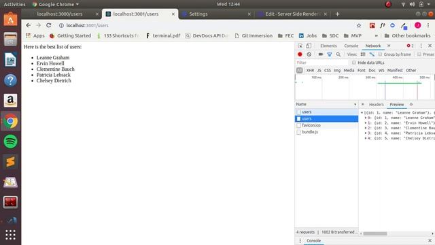Image resolution: width=435 pixels, height=245 pixels.
Task: Switch to the Console panel tab
Action: pos(351,46)
